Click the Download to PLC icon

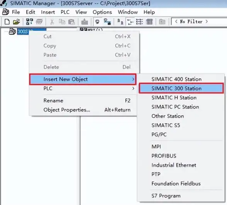[x=85, y=22]
